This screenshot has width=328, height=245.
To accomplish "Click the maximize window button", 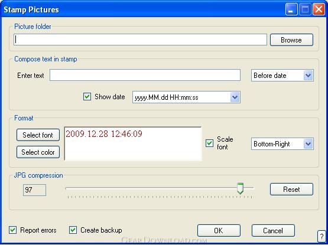I will tap(305, 9).
